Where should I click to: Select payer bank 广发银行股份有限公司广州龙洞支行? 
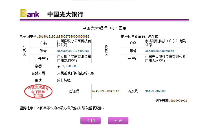pyautogui.click(x=74, y=59)
